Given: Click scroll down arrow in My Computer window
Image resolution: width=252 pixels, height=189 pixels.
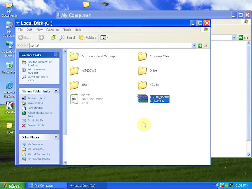Looking at the screenshot, I should point(248,155).
